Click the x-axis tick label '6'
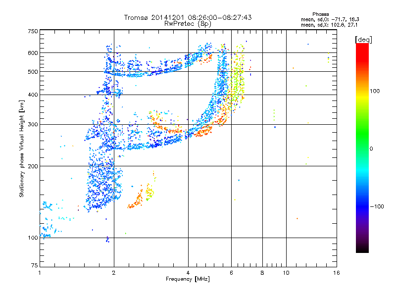This screenshot has width=396, height=297. (x=231, y=273)
